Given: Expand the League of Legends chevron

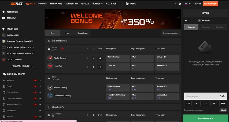Looking at the screenshot, I should (40, 99).
